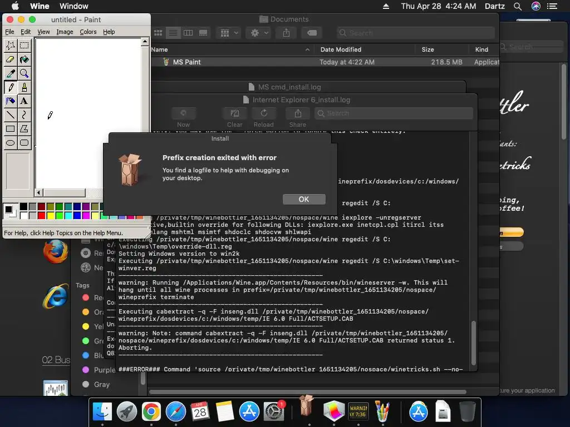Choose the bright green palette swatch
Image resolution: width=570 pixels, height=427 pixels.
tap(59, 215)
